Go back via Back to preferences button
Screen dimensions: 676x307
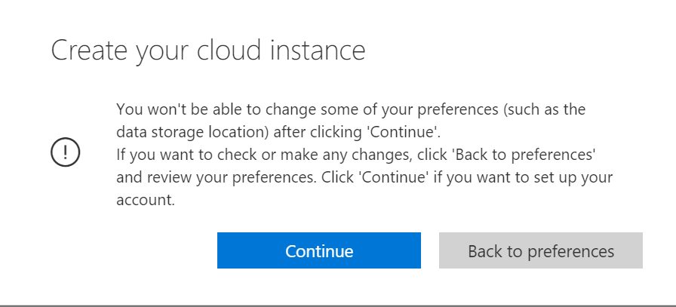pyautogui.click(x=541, y=250)
